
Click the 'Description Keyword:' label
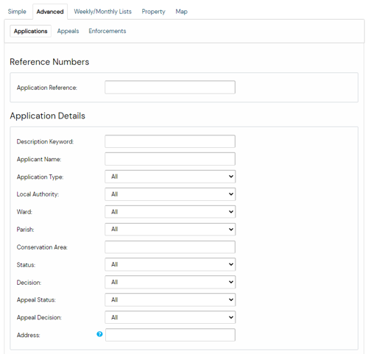(45, 142)
